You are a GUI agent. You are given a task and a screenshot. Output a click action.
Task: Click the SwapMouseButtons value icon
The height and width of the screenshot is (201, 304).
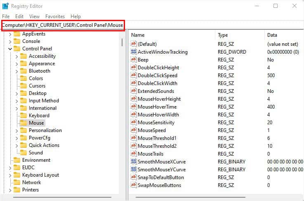[x=134, y=185]
